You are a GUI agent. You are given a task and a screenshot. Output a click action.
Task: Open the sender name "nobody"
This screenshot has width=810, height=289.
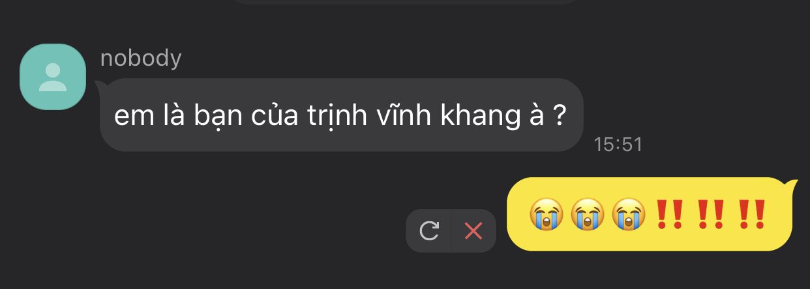click(141, 59)
